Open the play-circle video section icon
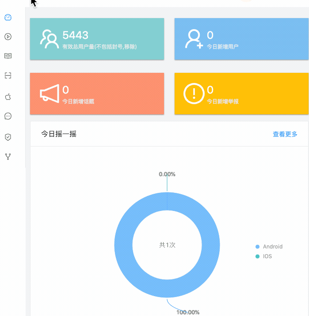This screenshot has height=316, width=309. 8,37
